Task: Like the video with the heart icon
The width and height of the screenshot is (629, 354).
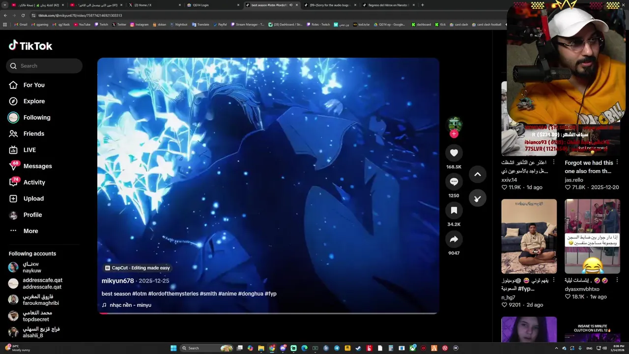Action: pos(454,153)
